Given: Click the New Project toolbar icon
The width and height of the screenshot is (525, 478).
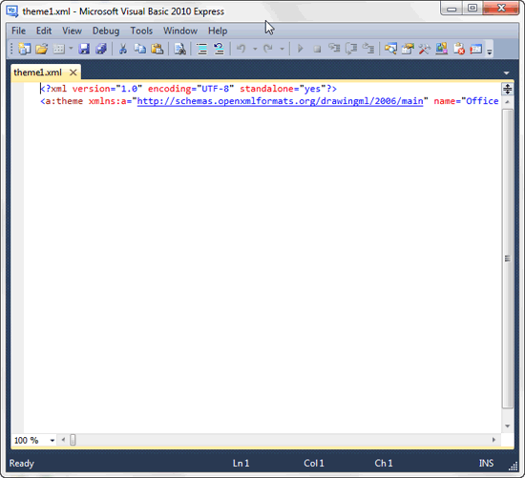Looking at the screenshot, I should [25, 49].
